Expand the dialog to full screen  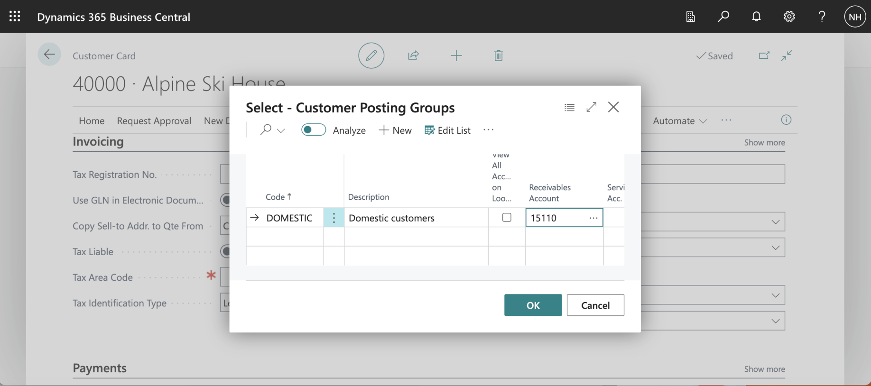[591, 107]
